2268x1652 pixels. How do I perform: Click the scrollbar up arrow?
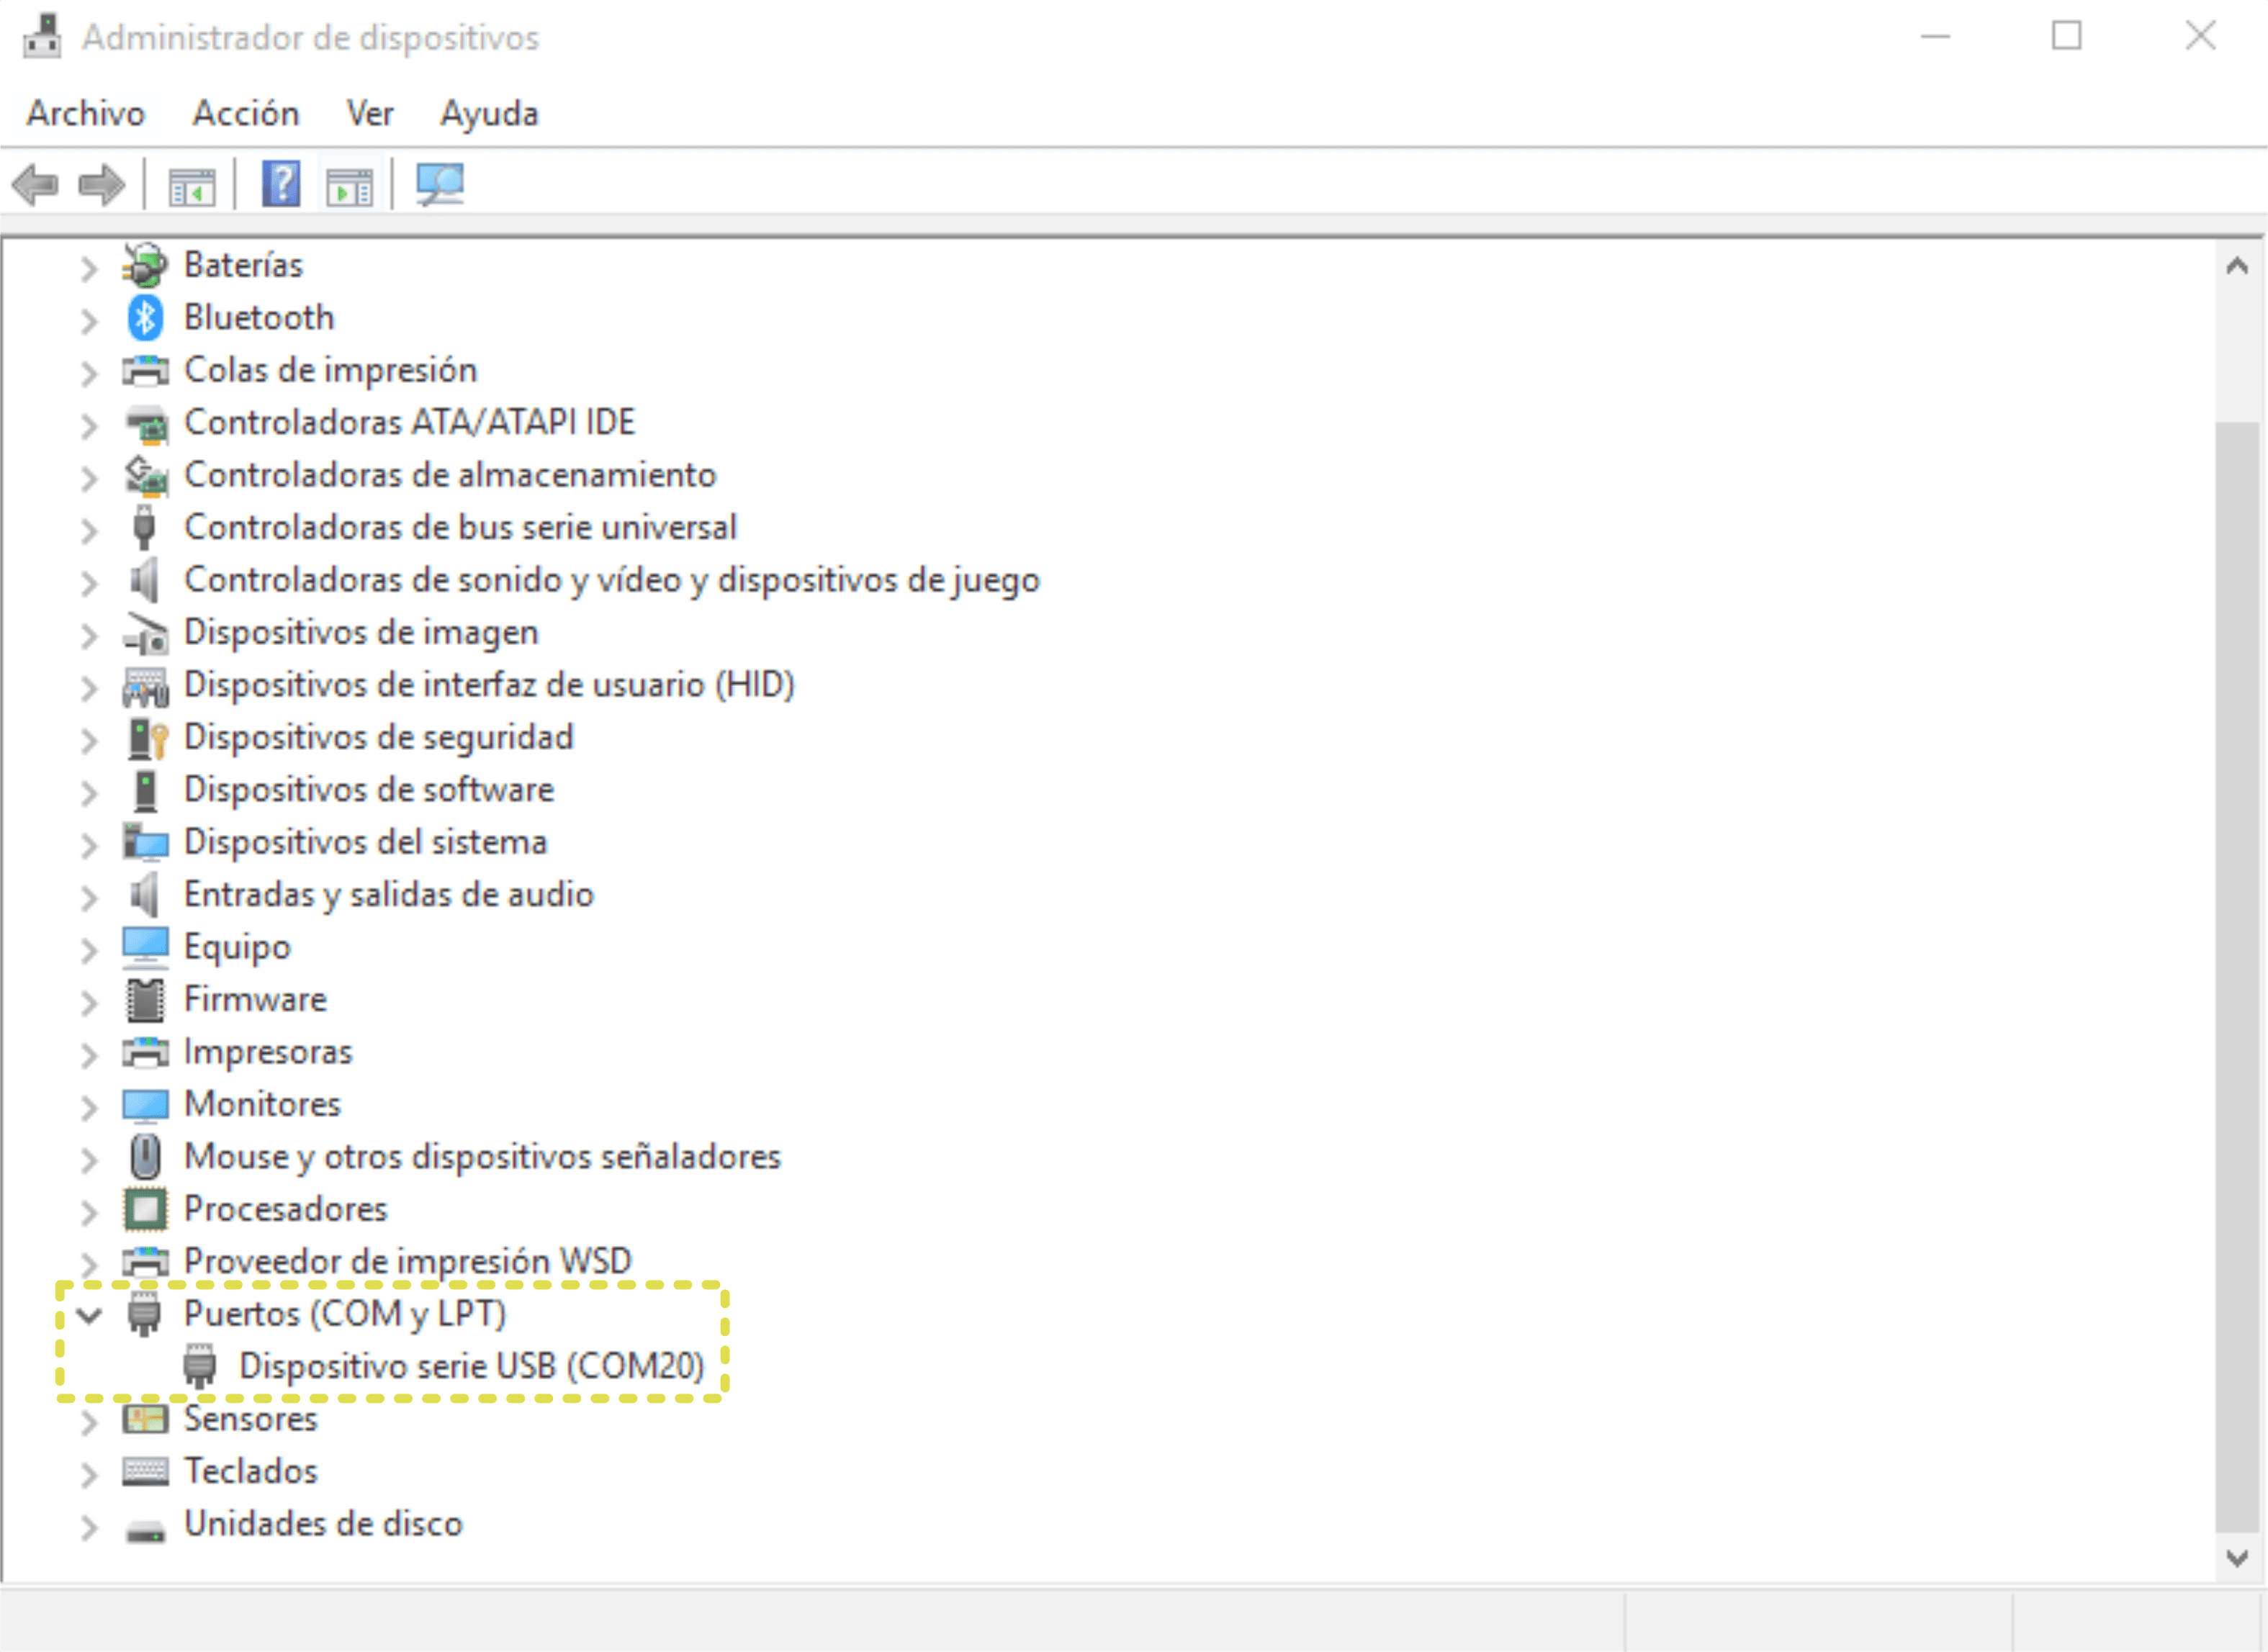[x=2237, y=266]
